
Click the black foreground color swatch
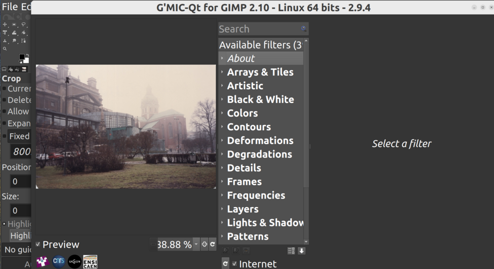pos(22,57)
